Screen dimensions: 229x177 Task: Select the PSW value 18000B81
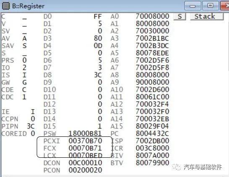coord(85,133)
